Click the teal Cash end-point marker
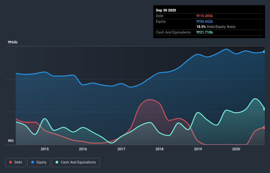 pyautogui.click(x=264, y=109)
